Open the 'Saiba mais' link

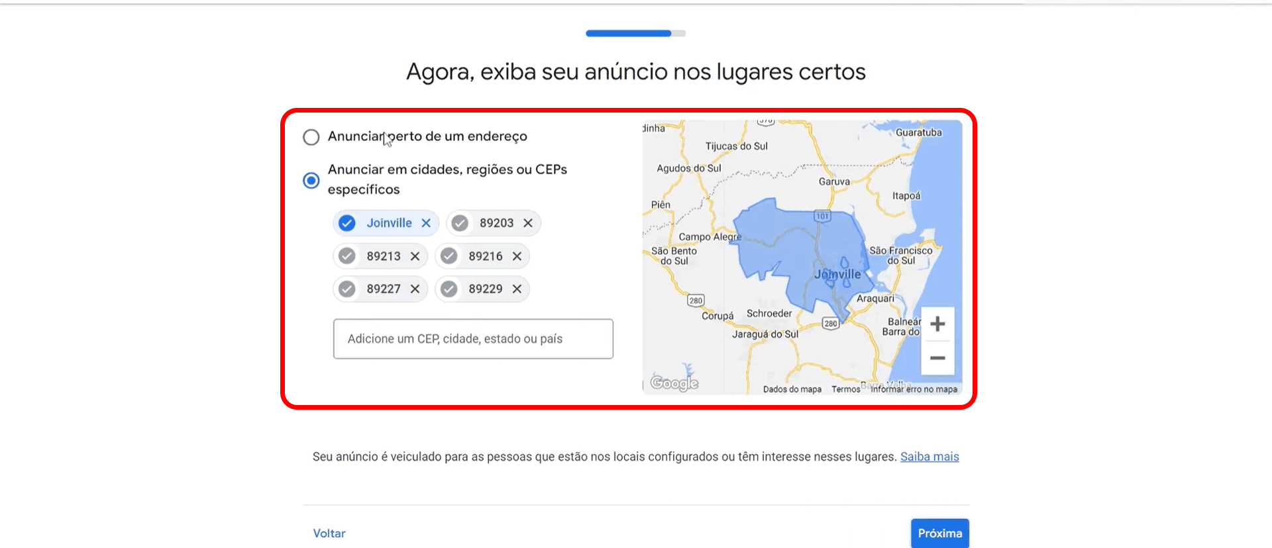pyautogui.click(x=929, y=457)
